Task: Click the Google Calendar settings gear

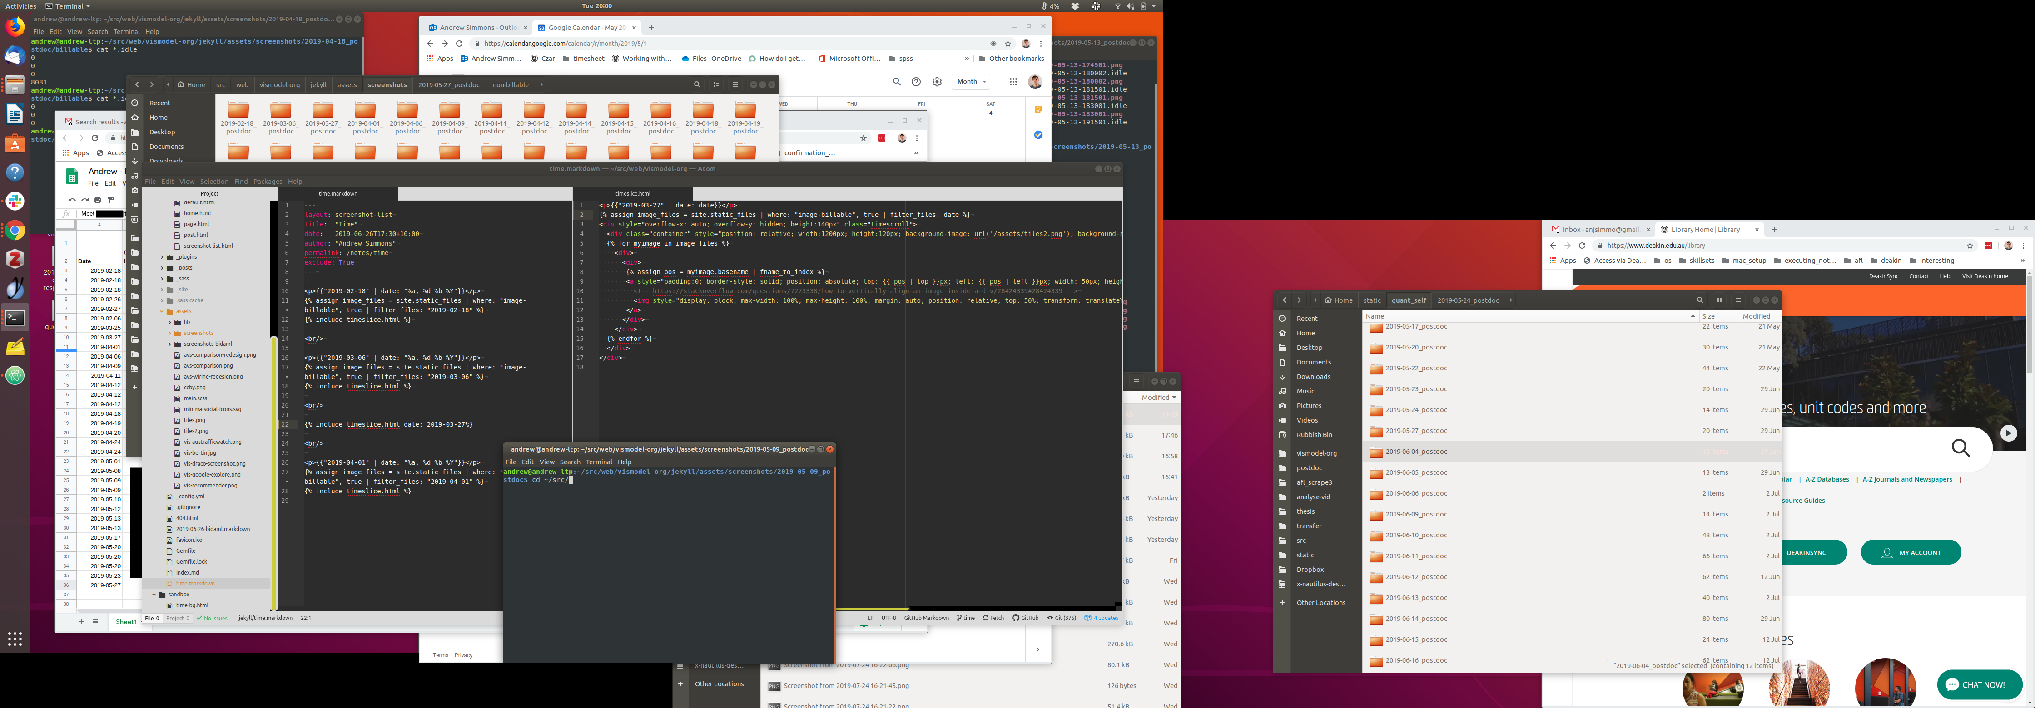Action: (x=937, y=81)
